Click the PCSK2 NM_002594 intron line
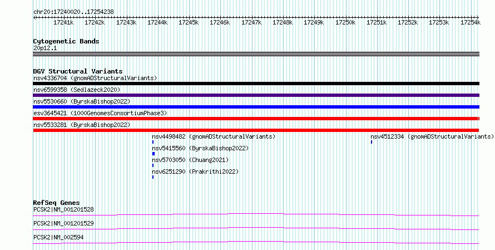 pyautogui.click(x=256, y=242)
